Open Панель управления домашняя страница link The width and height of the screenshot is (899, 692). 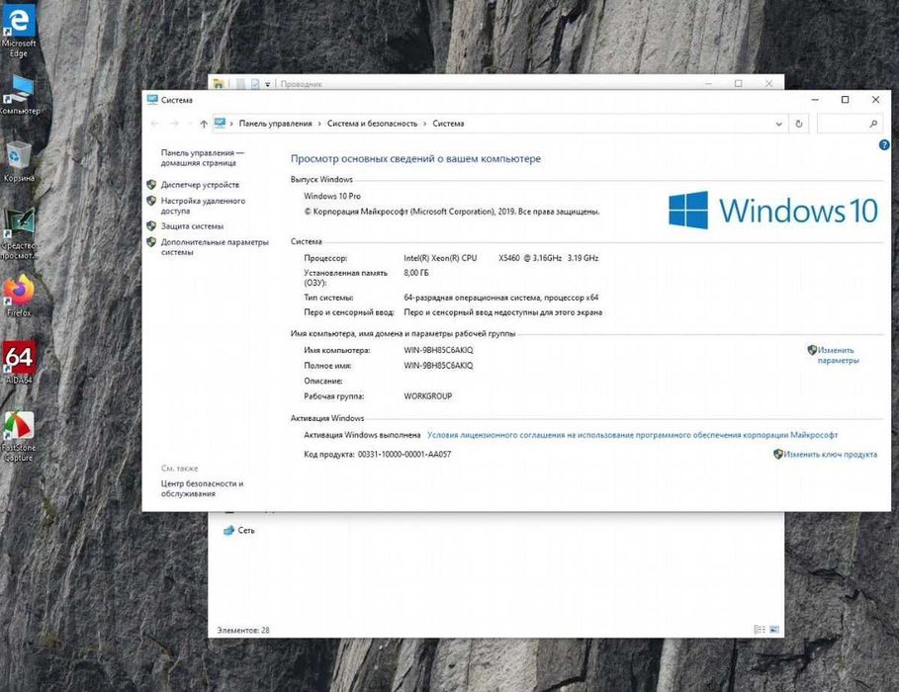click(x=202, y=157)
